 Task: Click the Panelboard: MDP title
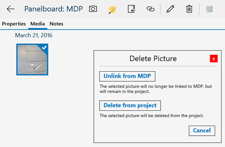point(54,9)
